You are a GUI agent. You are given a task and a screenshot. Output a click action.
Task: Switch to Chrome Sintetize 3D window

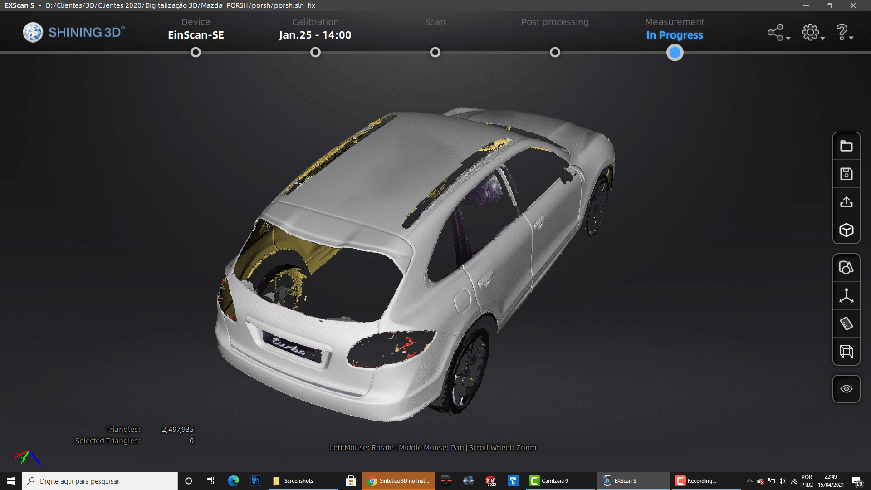click(399, 481)
